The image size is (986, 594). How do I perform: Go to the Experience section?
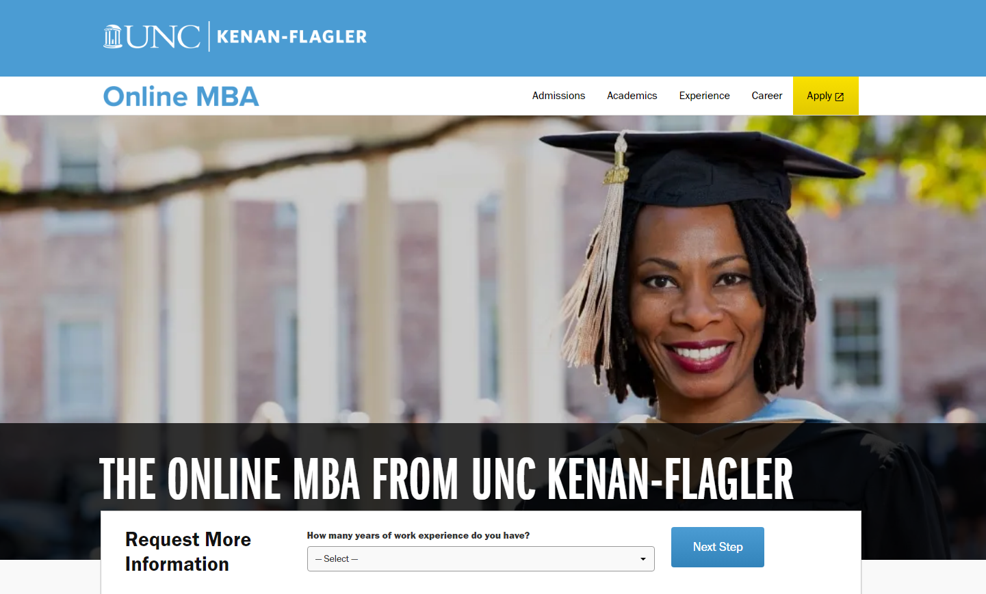(x=704, y=96)
